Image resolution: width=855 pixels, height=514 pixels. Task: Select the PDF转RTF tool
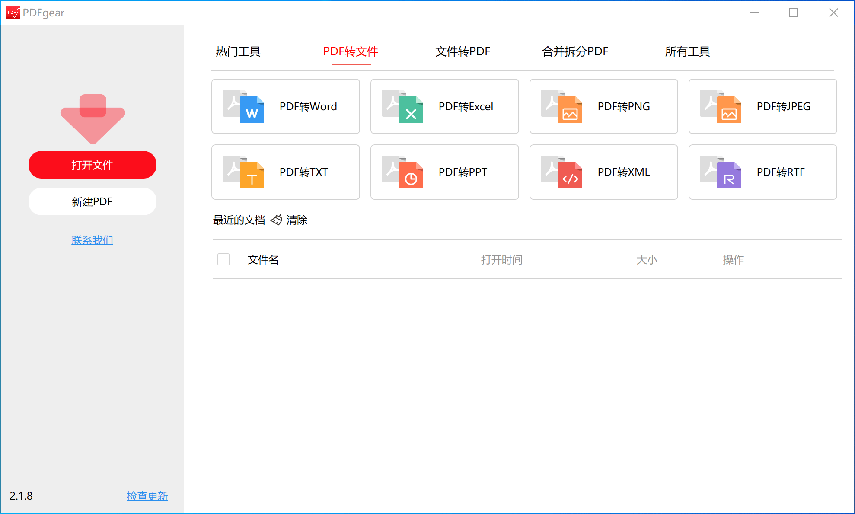coord(762,172)
